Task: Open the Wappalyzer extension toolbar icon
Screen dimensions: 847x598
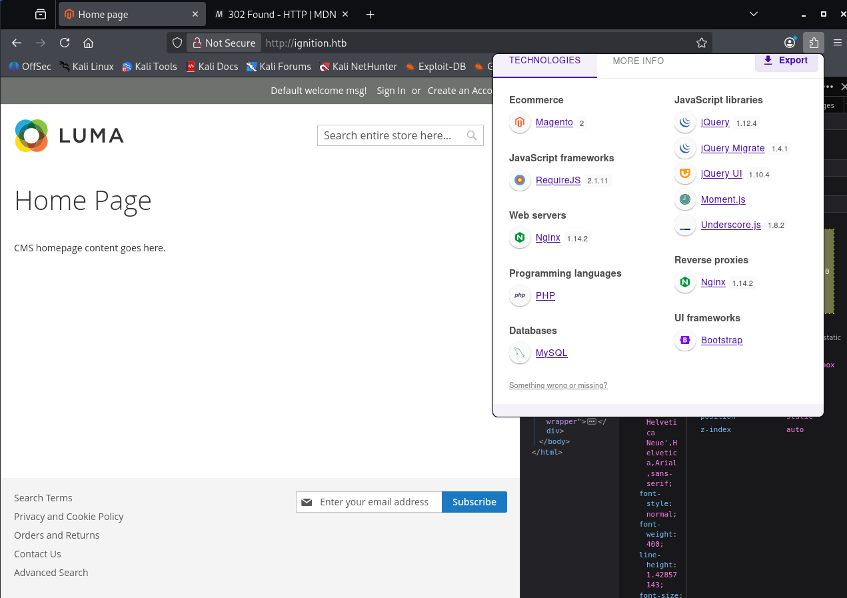Action: point(814,43)
